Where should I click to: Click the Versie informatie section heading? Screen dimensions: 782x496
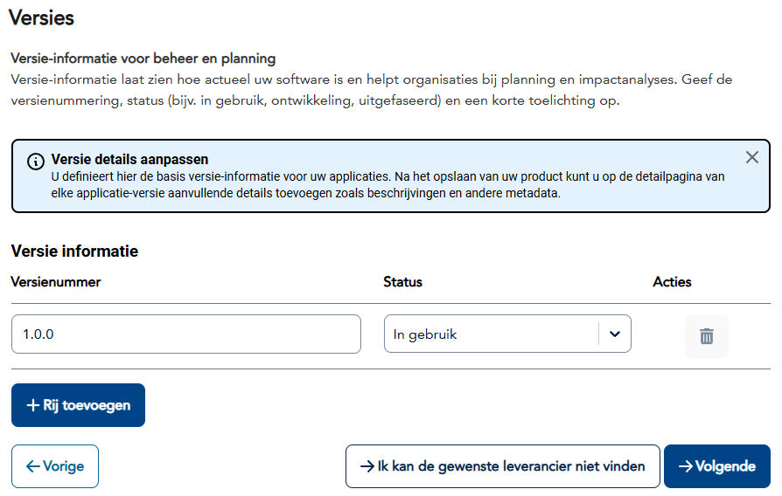click(x=74, y=251)
